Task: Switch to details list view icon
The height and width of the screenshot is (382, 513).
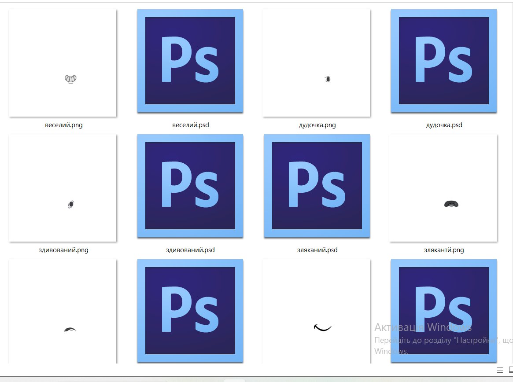Action: click(500, 370)
